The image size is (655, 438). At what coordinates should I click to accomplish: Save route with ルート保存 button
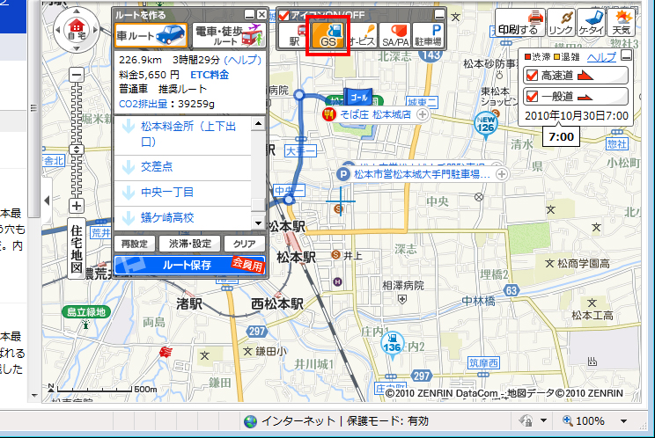[190, 265]
